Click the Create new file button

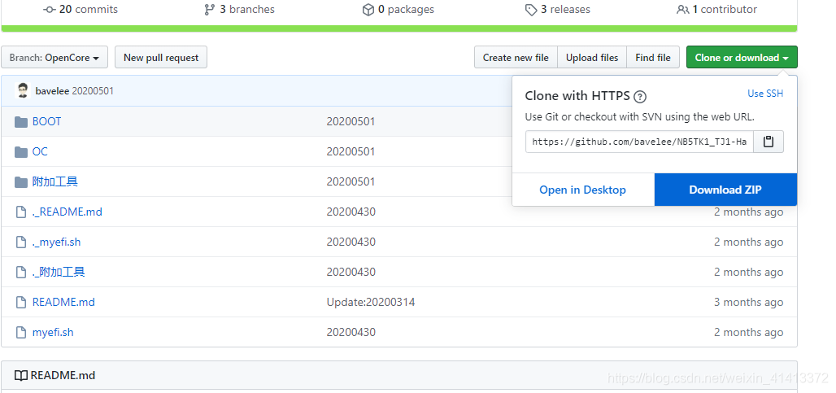(516, 57)
